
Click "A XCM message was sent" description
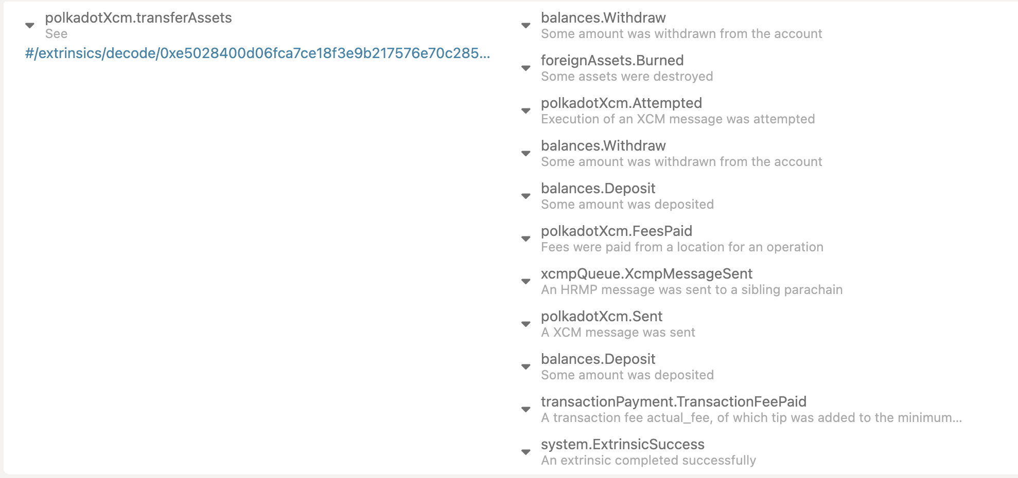pyautogui.click(x=618, y=333)
